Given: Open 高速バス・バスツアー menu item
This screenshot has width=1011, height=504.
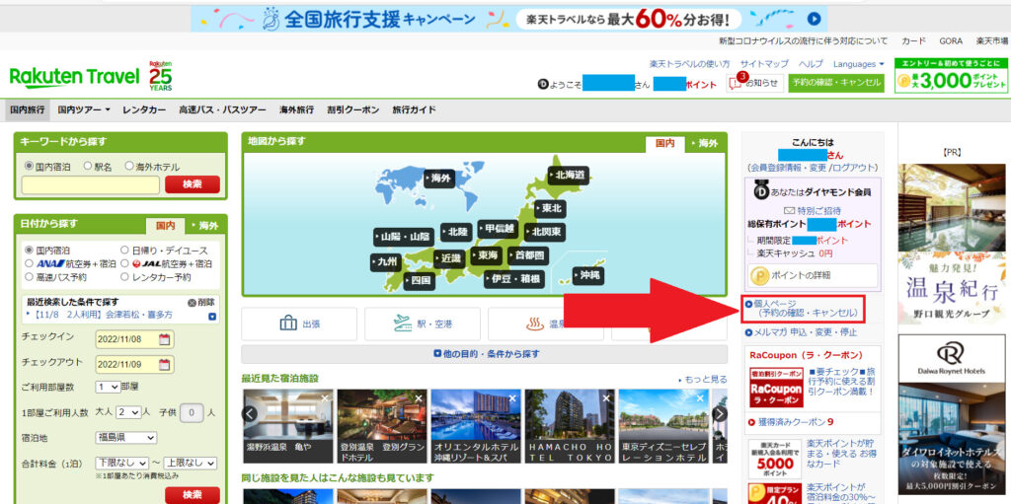Looking at the screenshot, I should [x=222, y=109].
